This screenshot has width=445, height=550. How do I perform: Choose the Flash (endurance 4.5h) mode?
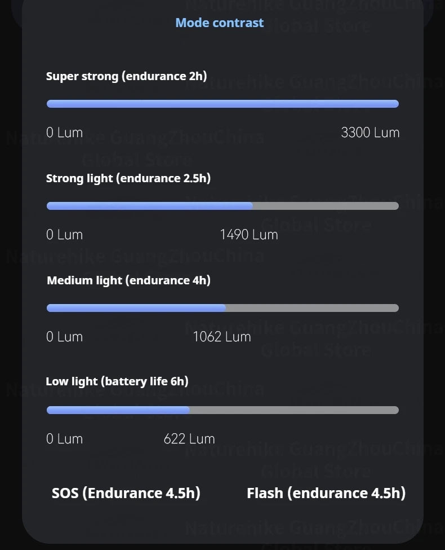326,493
